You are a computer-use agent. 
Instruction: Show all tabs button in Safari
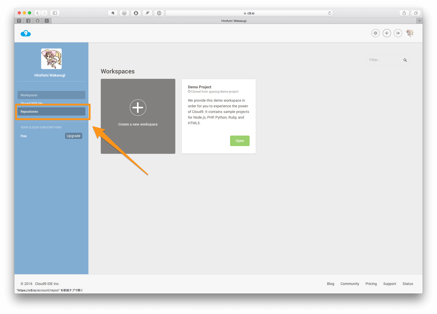tap(416, 13)
